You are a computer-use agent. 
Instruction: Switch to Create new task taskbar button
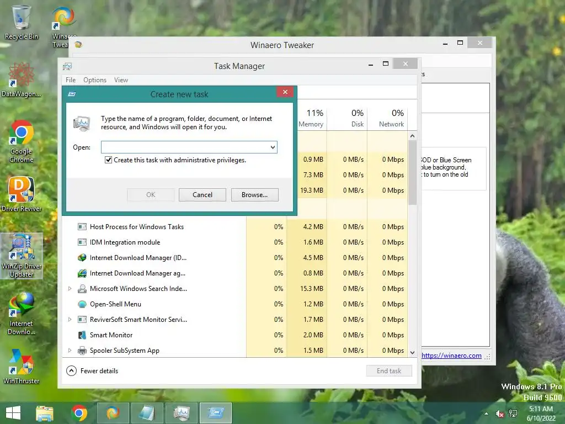[x=216, y=413]
